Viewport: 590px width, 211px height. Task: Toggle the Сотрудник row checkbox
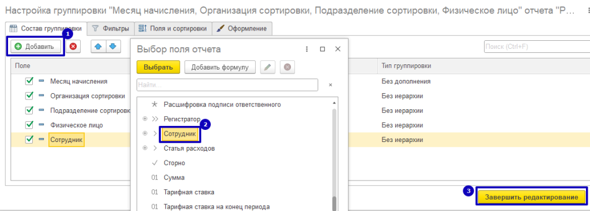coord(29,140)
